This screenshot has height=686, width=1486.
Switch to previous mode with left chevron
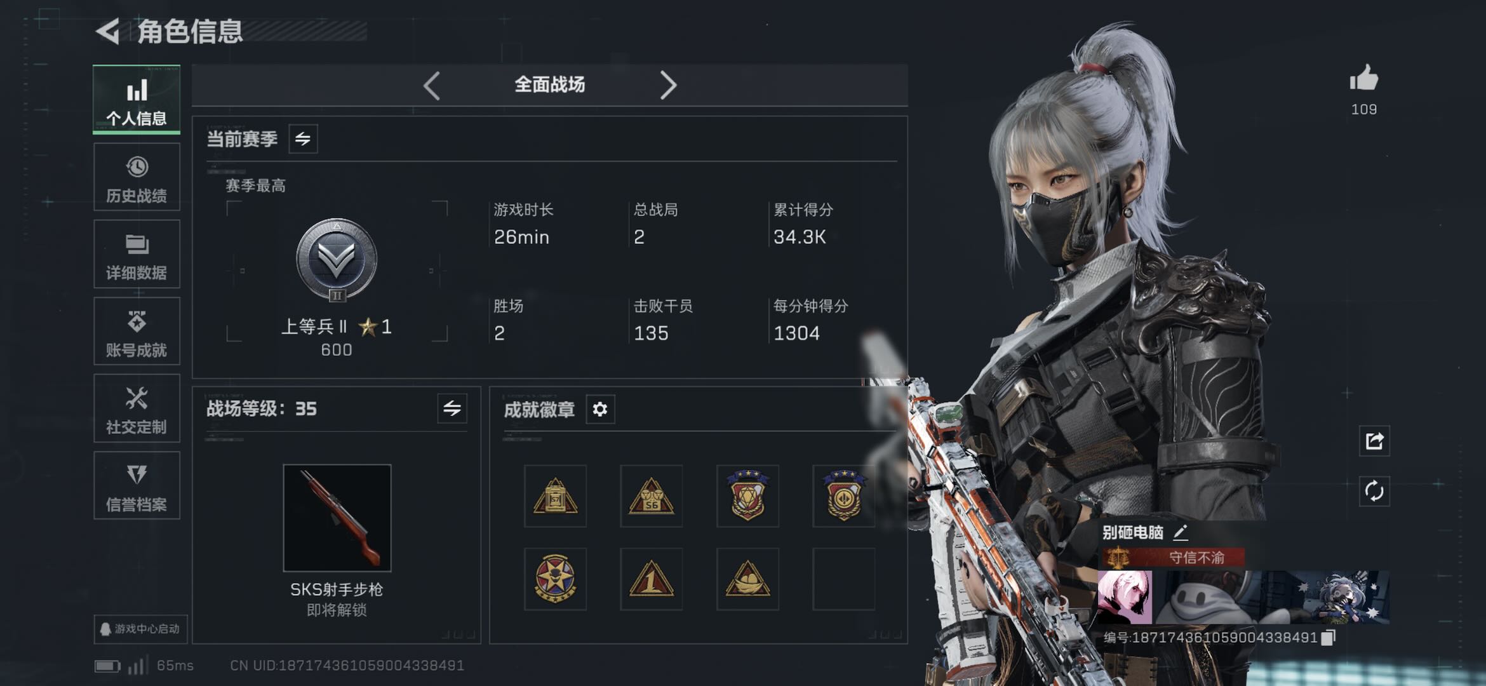432,85
